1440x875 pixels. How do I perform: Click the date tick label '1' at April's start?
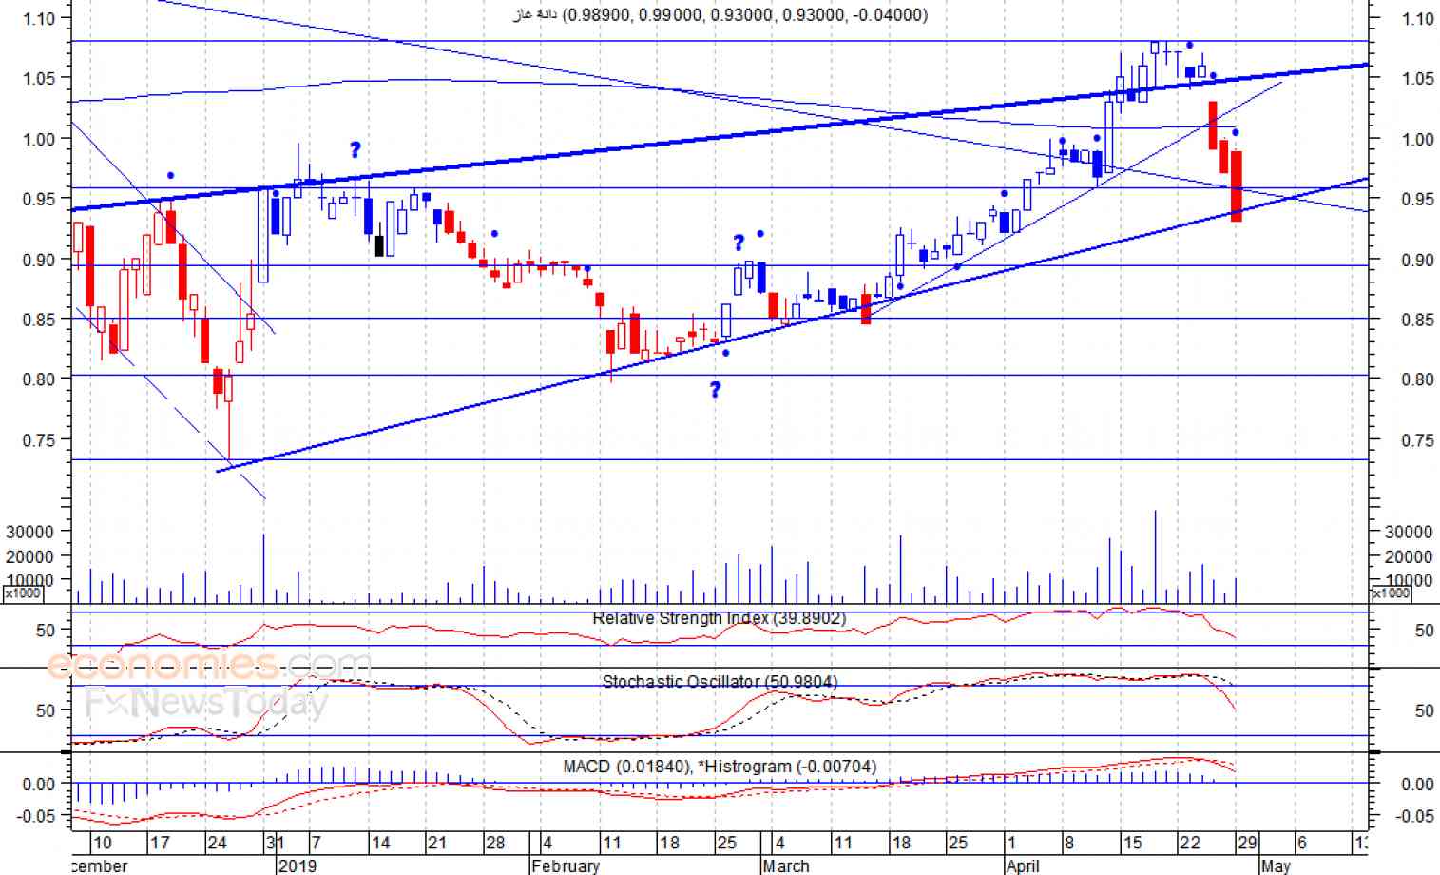pos(1012,843)
